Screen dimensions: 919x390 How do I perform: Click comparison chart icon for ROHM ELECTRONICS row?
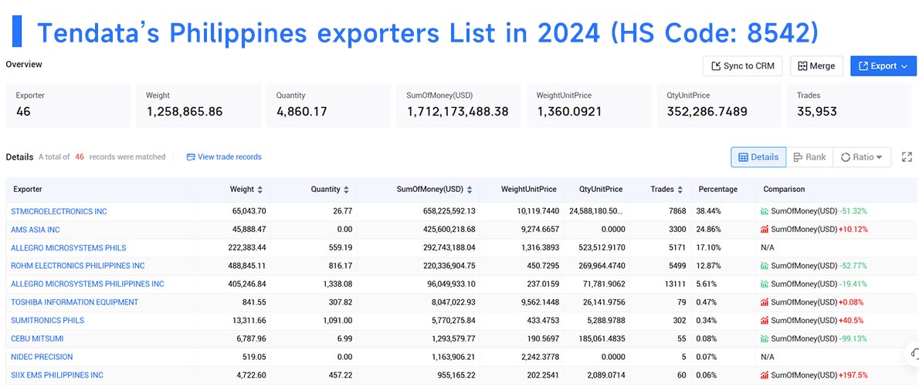tap(765, 265)
